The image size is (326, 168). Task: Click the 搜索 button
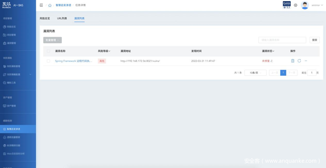[x=315, y=40]
